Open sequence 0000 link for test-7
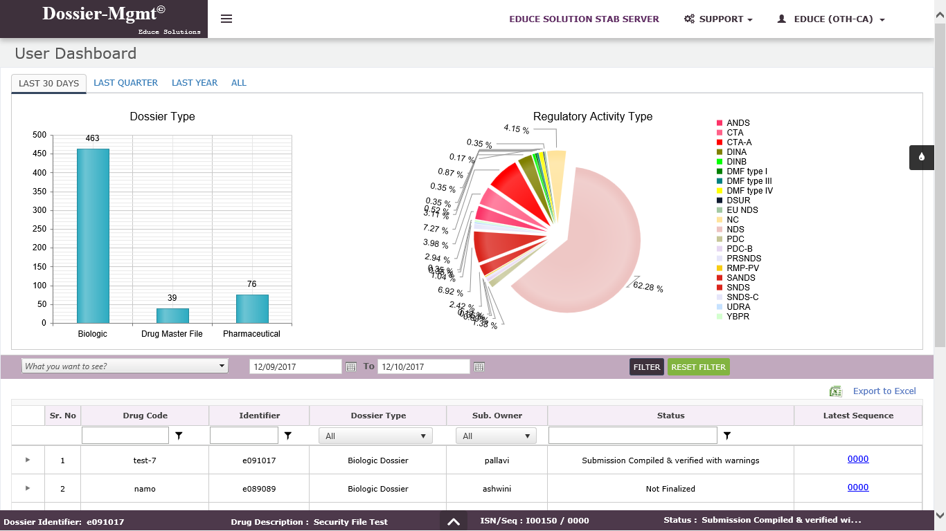 (x=858, y=459)
